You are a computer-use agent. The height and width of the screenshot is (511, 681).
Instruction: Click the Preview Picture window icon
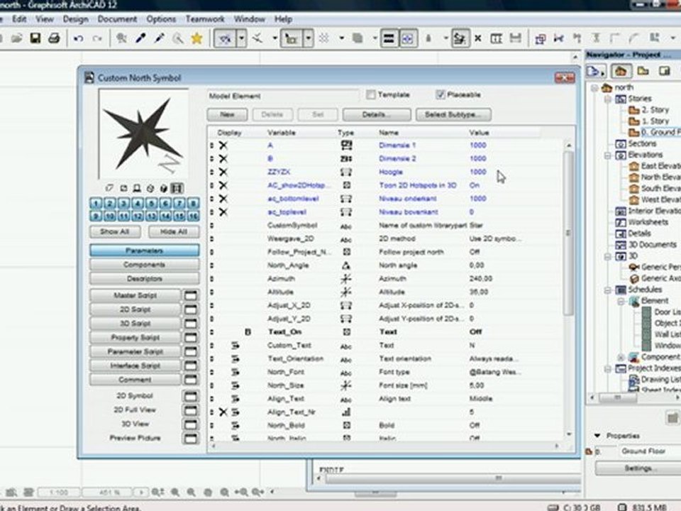191,438
